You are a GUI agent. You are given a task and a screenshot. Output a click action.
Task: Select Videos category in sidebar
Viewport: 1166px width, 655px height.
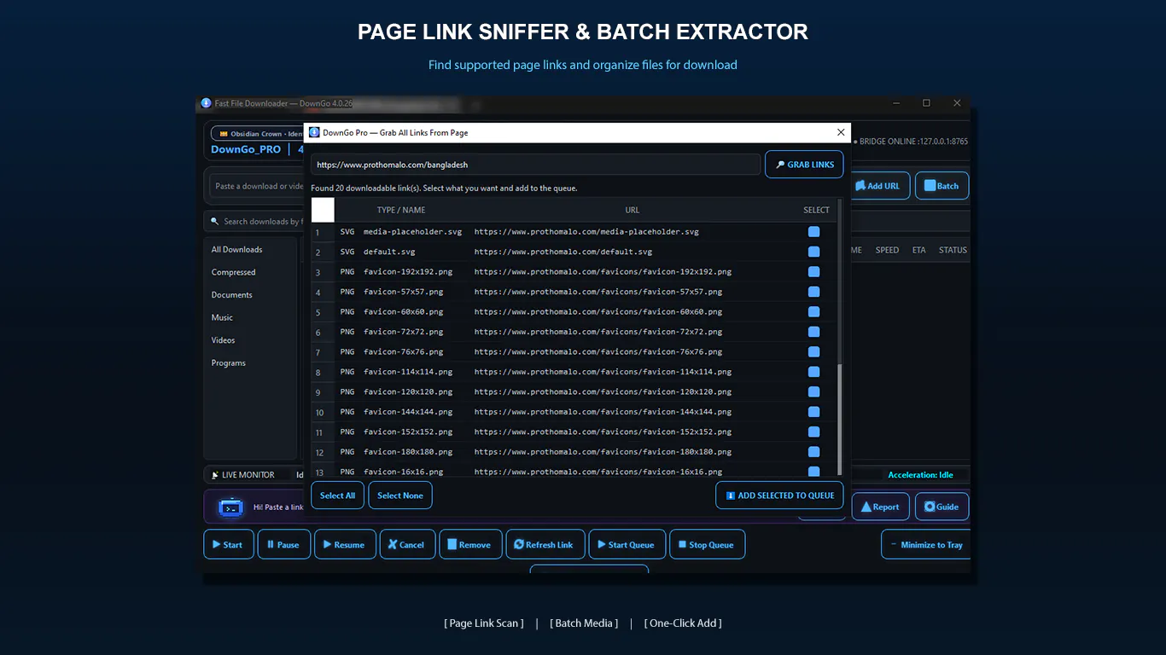224,340
